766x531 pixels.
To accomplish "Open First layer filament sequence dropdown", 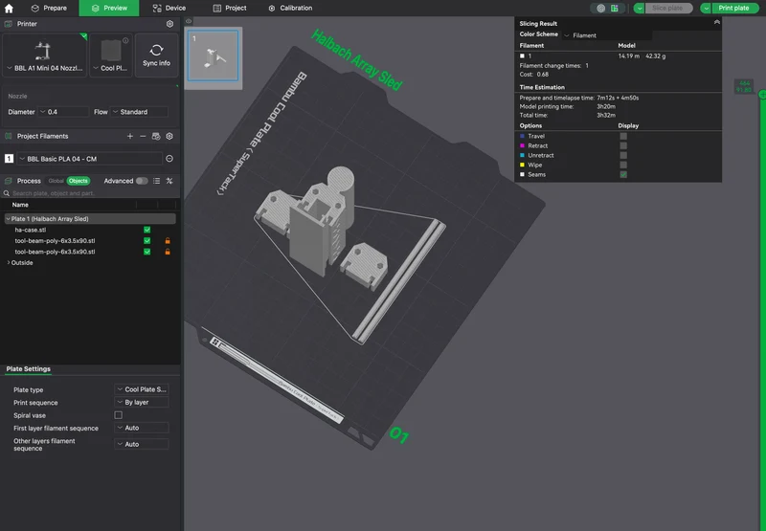I will pos(142,428).
